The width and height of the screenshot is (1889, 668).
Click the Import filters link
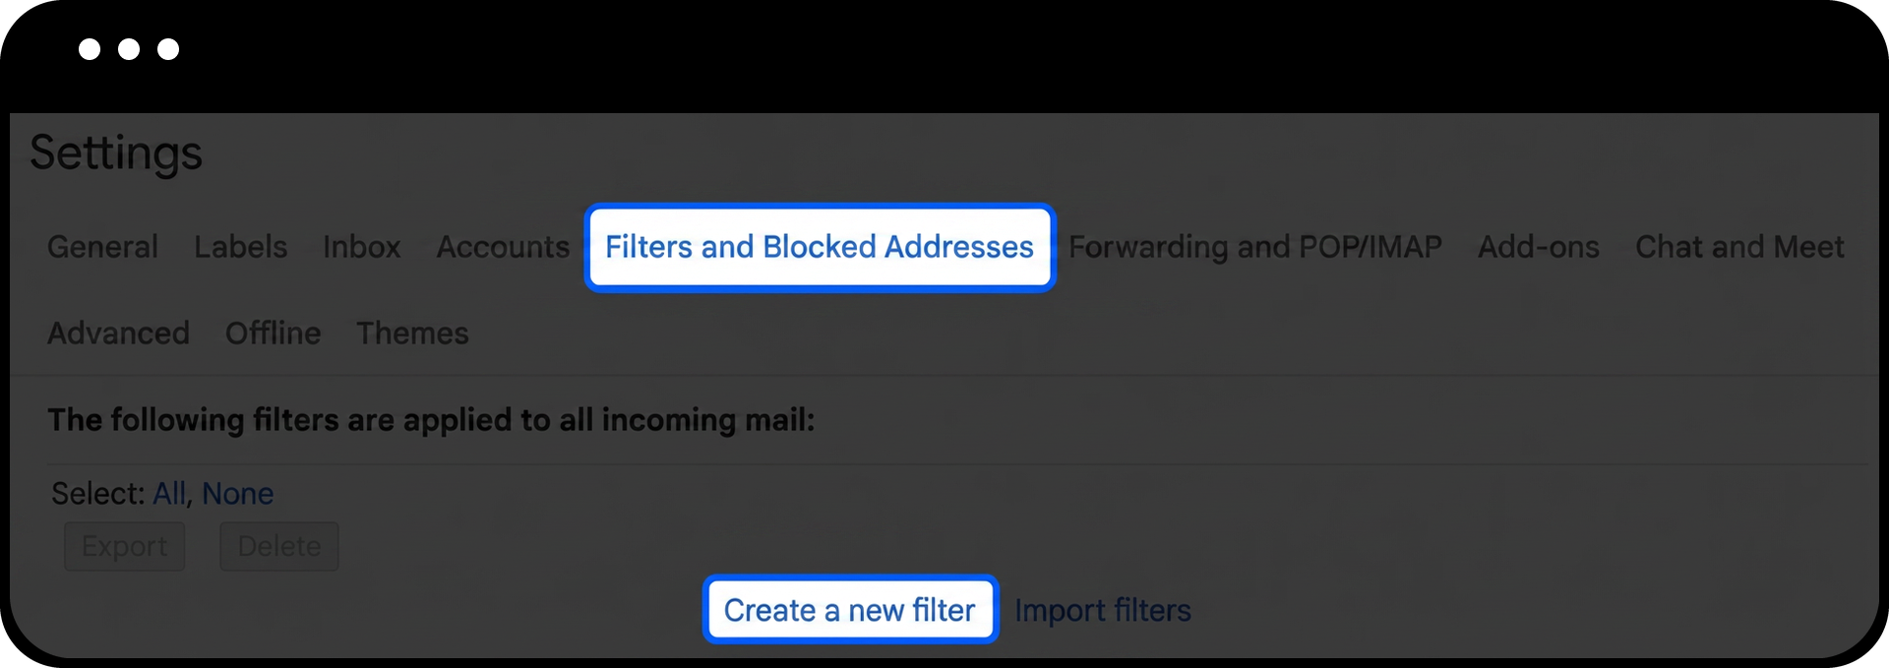pos(1102,610)
